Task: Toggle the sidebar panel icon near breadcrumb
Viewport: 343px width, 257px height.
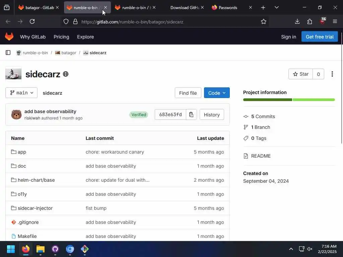Action: (x=8, y=53)
